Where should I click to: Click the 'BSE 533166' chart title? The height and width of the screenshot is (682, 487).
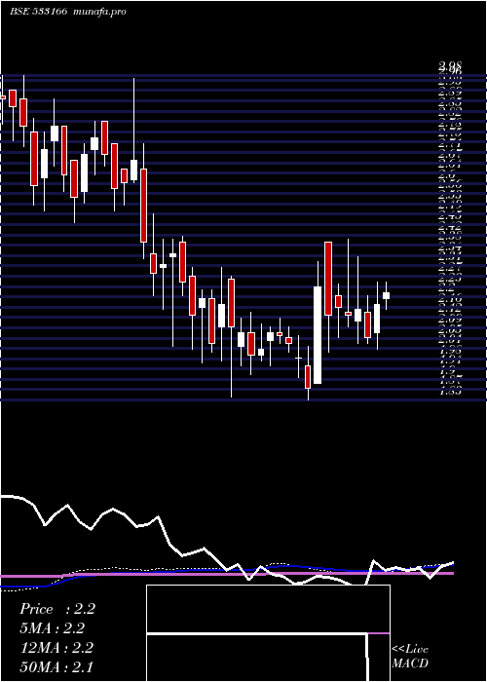coord(38,12)
